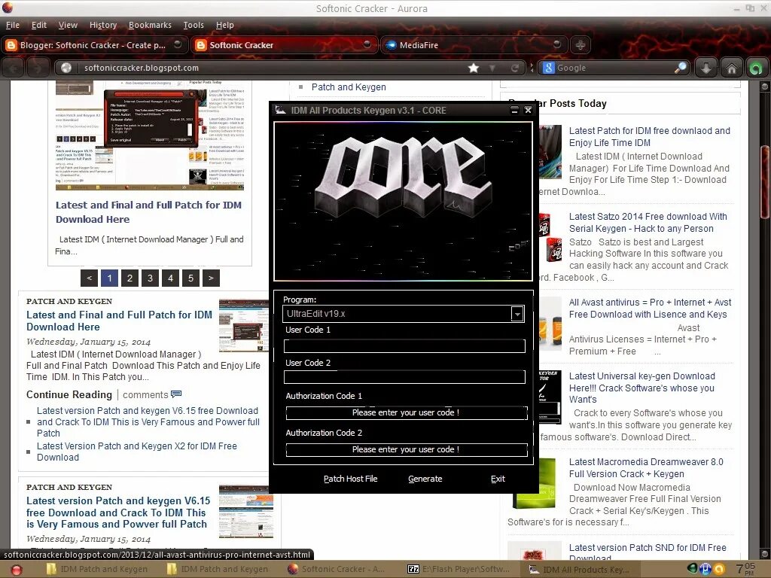Click the Google search box

[614, 68]
